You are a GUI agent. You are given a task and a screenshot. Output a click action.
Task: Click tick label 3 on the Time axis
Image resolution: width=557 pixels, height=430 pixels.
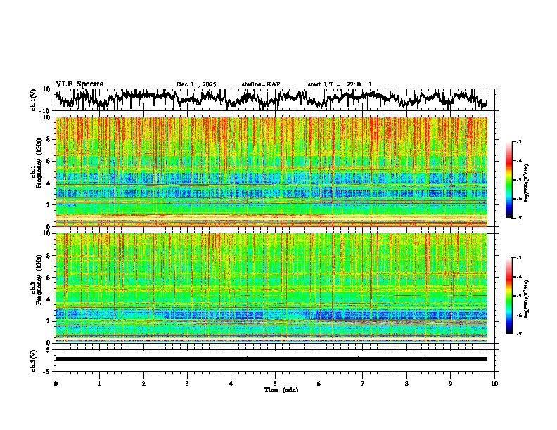(187, 384)
